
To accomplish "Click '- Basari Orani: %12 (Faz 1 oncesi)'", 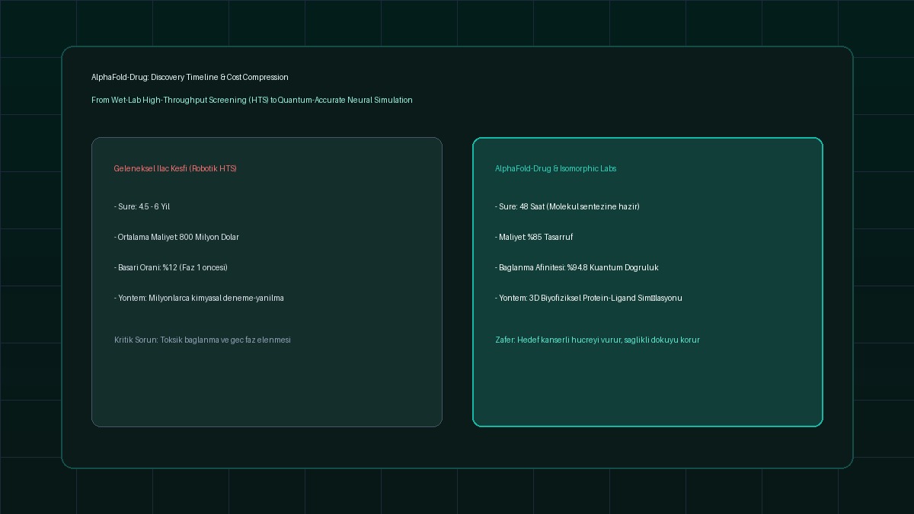I will coord(171,267).
